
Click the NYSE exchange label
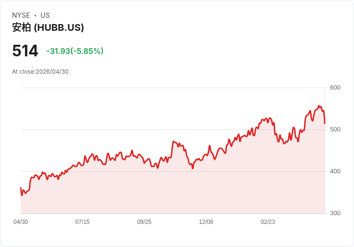[21, 15]
